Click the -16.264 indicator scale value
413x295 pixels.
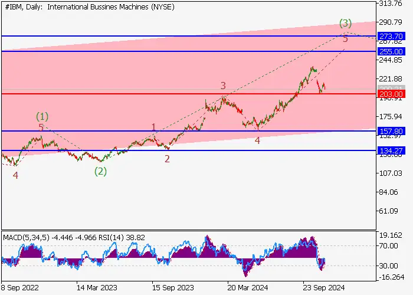[391, 277]
